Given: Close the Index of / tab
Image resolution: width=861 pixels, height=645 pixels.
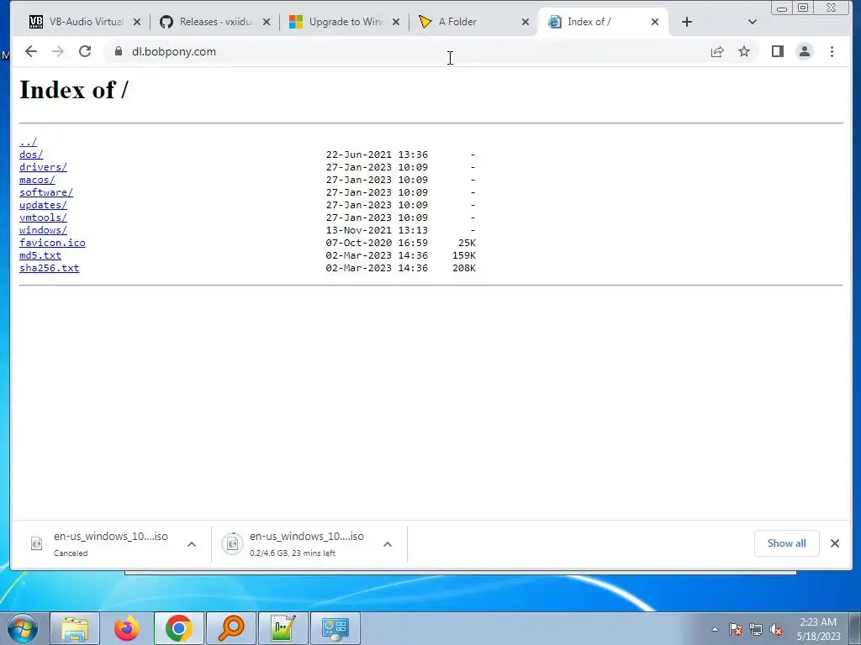Looking at the screenshot, I should pos(654,22).
